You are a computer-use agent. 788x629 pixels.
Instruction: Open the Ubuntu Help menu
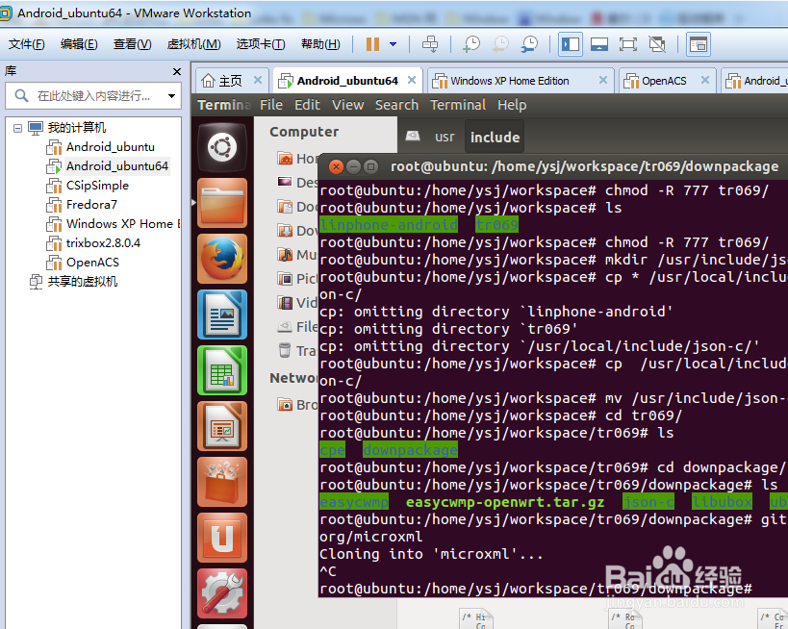tap(512, 105)
